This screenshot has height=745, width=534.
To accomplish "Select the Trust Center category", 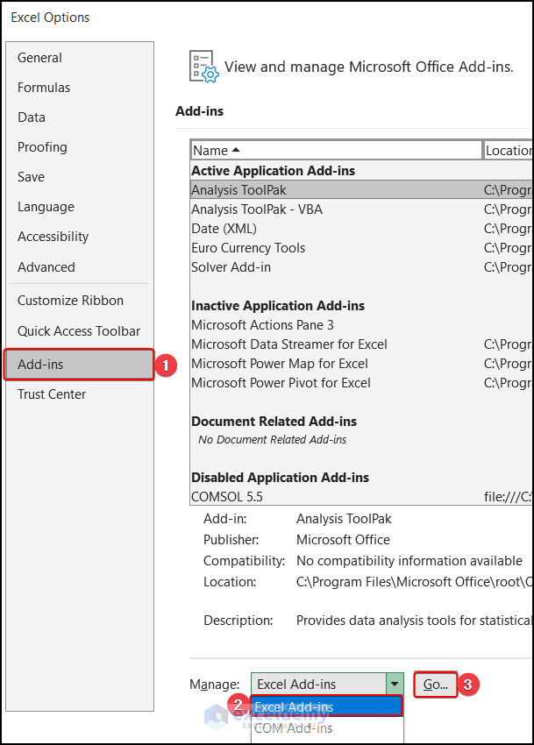I will coord(52,394).
